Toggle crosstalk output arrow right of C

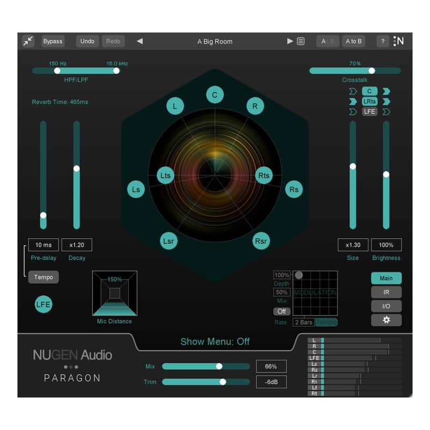[386, 91]
